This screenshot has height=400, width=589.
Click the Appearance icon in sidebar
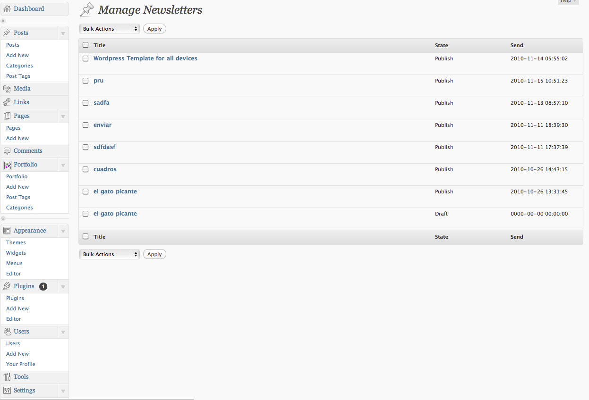pyautogui.click(x=7, y=231)
